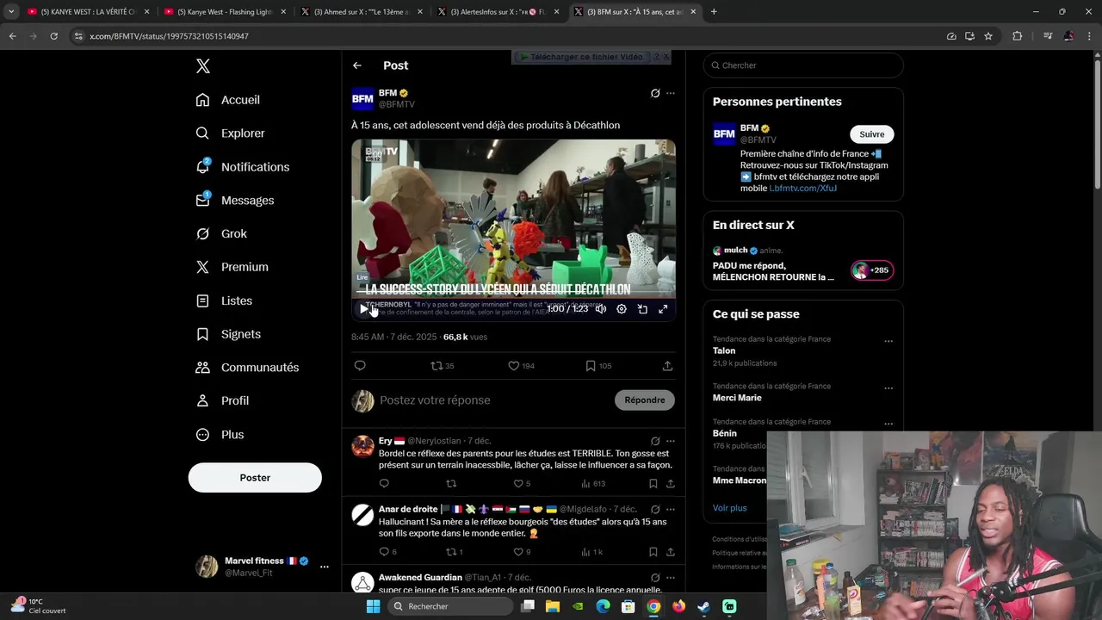Viewport: 1102px width, 620px height.
Task: Click the X logo in the sidebar
Action: pyautogui.click(x=202, y=66)
